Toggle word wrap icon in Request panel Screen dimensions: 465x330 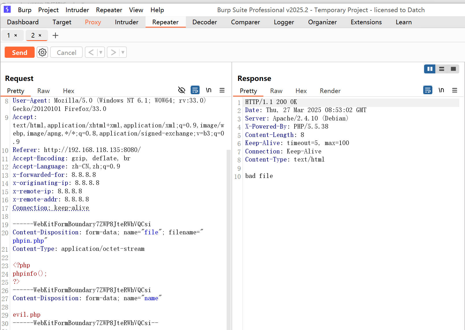195,90
